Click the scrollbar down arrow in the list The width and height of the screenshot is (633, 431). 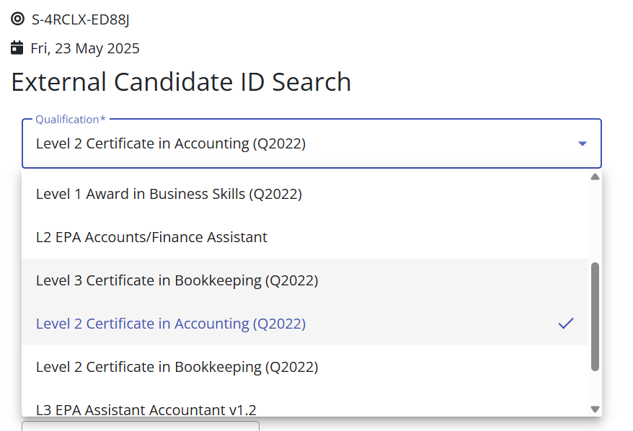[x=595, y=409]
